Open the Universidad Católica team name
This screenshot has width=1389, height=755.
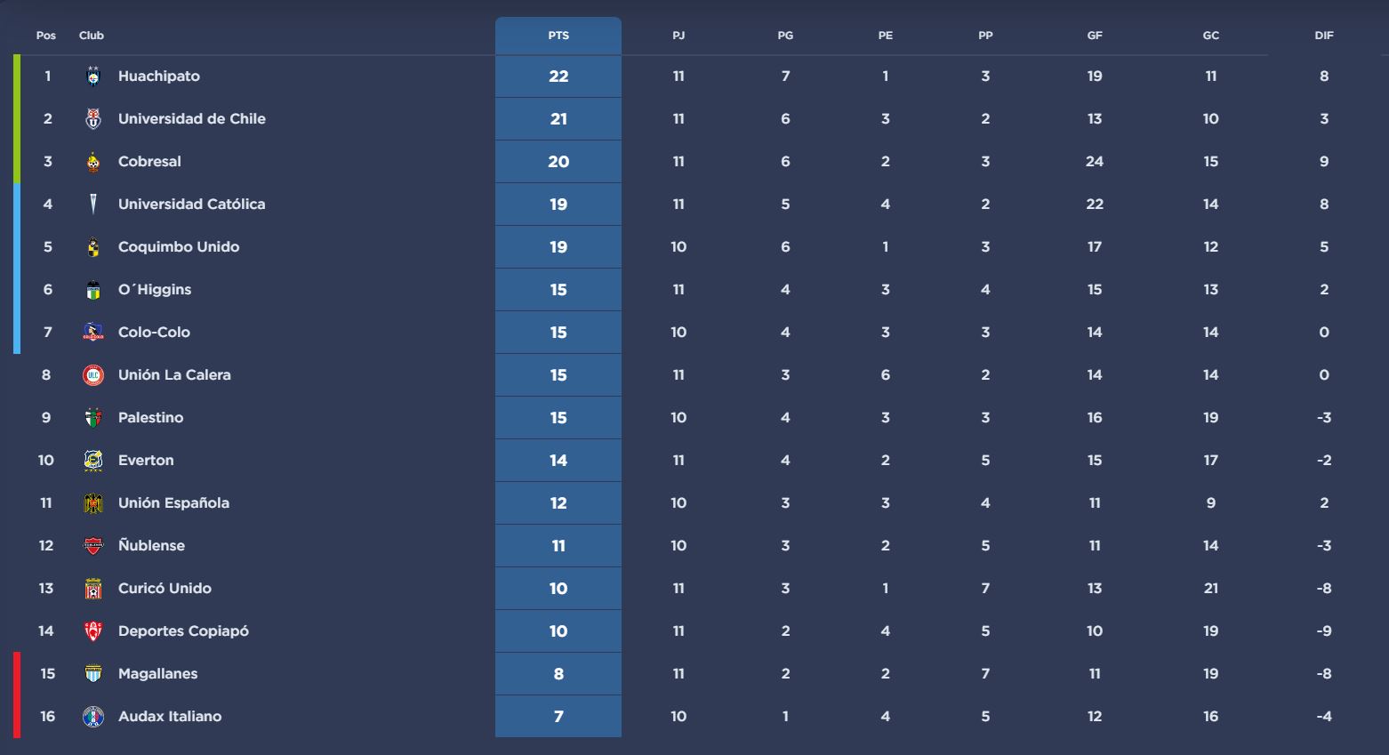192,205
